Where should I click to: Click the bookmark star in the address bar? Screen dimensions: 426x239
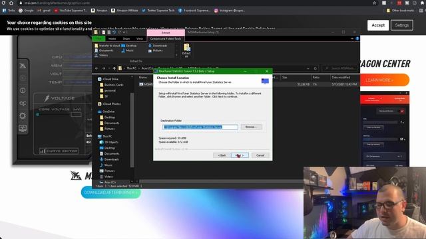tap(374, 3)
